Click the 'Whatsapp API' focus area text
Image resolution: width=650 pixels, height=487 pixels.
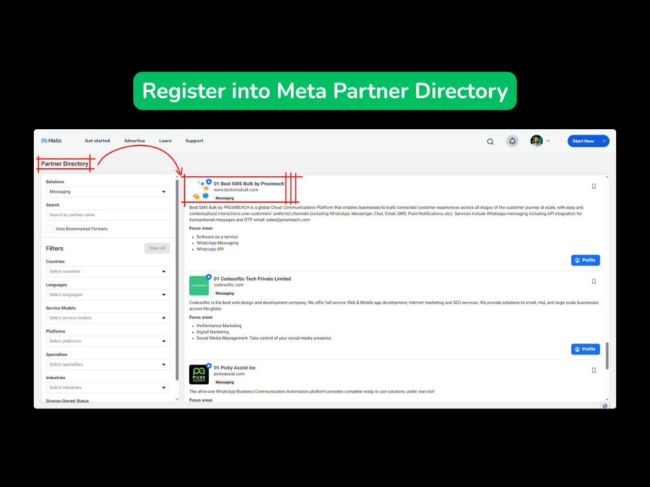(210, 249)
